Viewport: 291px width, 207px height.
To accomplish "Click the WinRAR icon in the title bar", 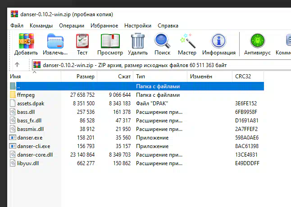I will click(x=14, y=14).
